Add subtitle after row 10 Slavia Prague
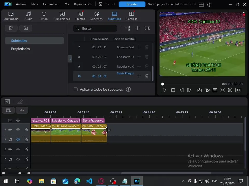This screenshot has width=249, height=186. 139,76
